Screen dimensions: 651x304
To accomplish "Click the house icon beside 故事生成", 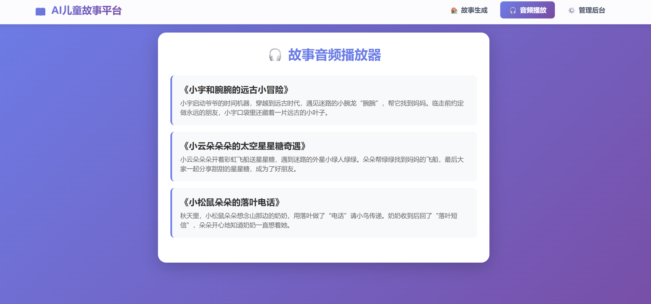I will [454, 10].
